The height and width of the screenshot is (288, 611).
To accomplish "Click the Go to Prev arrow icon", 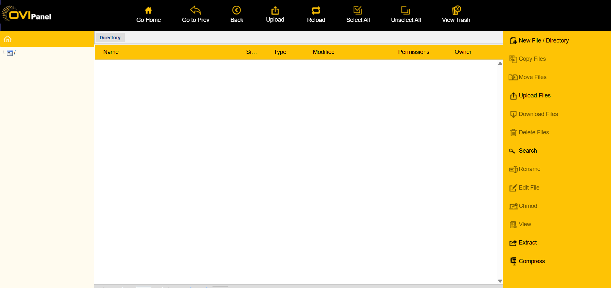I will pos(195,10).
